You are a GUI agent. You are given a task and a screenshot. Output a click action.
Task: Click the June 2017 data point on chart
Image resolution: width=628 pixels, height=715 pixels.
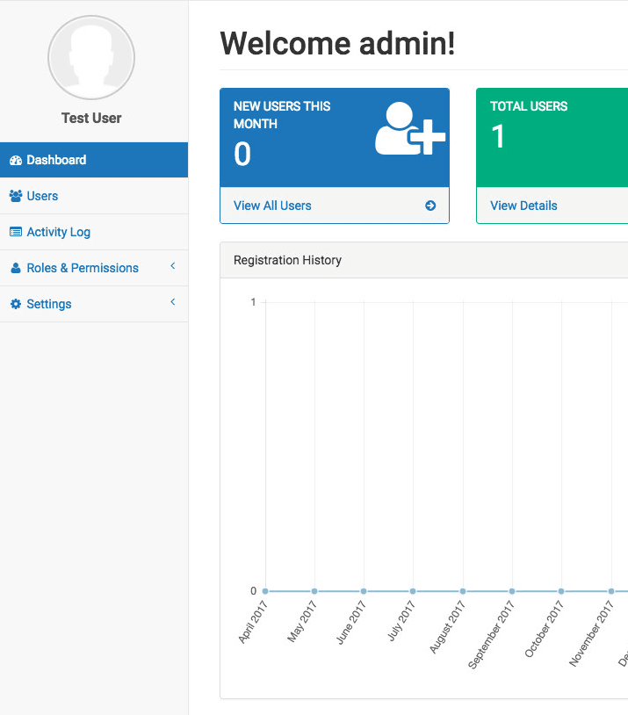point(364,591)
